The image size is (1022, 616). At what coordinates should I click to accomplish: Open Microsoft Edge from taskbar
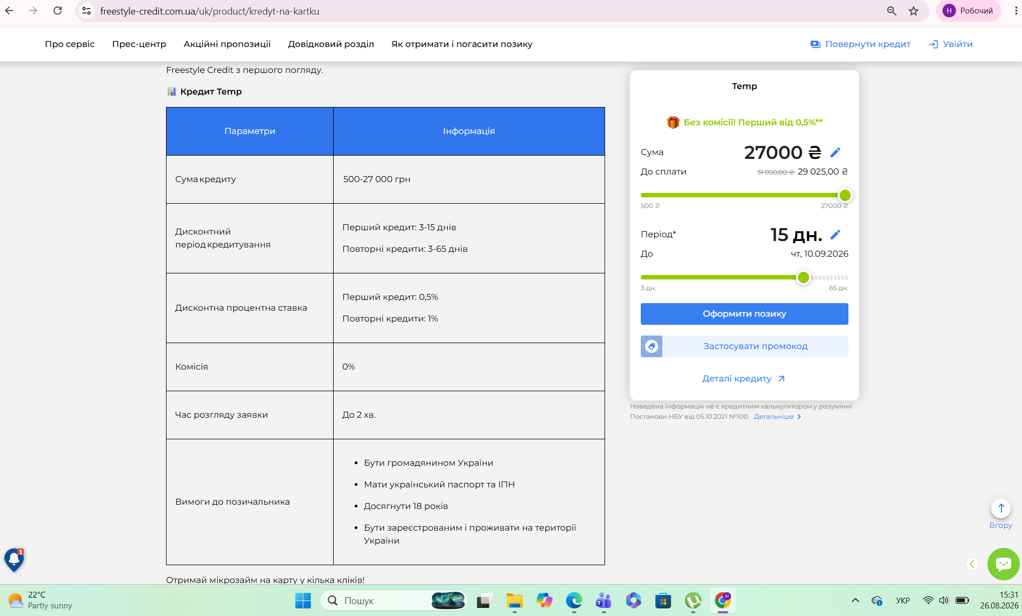point(574,600)
